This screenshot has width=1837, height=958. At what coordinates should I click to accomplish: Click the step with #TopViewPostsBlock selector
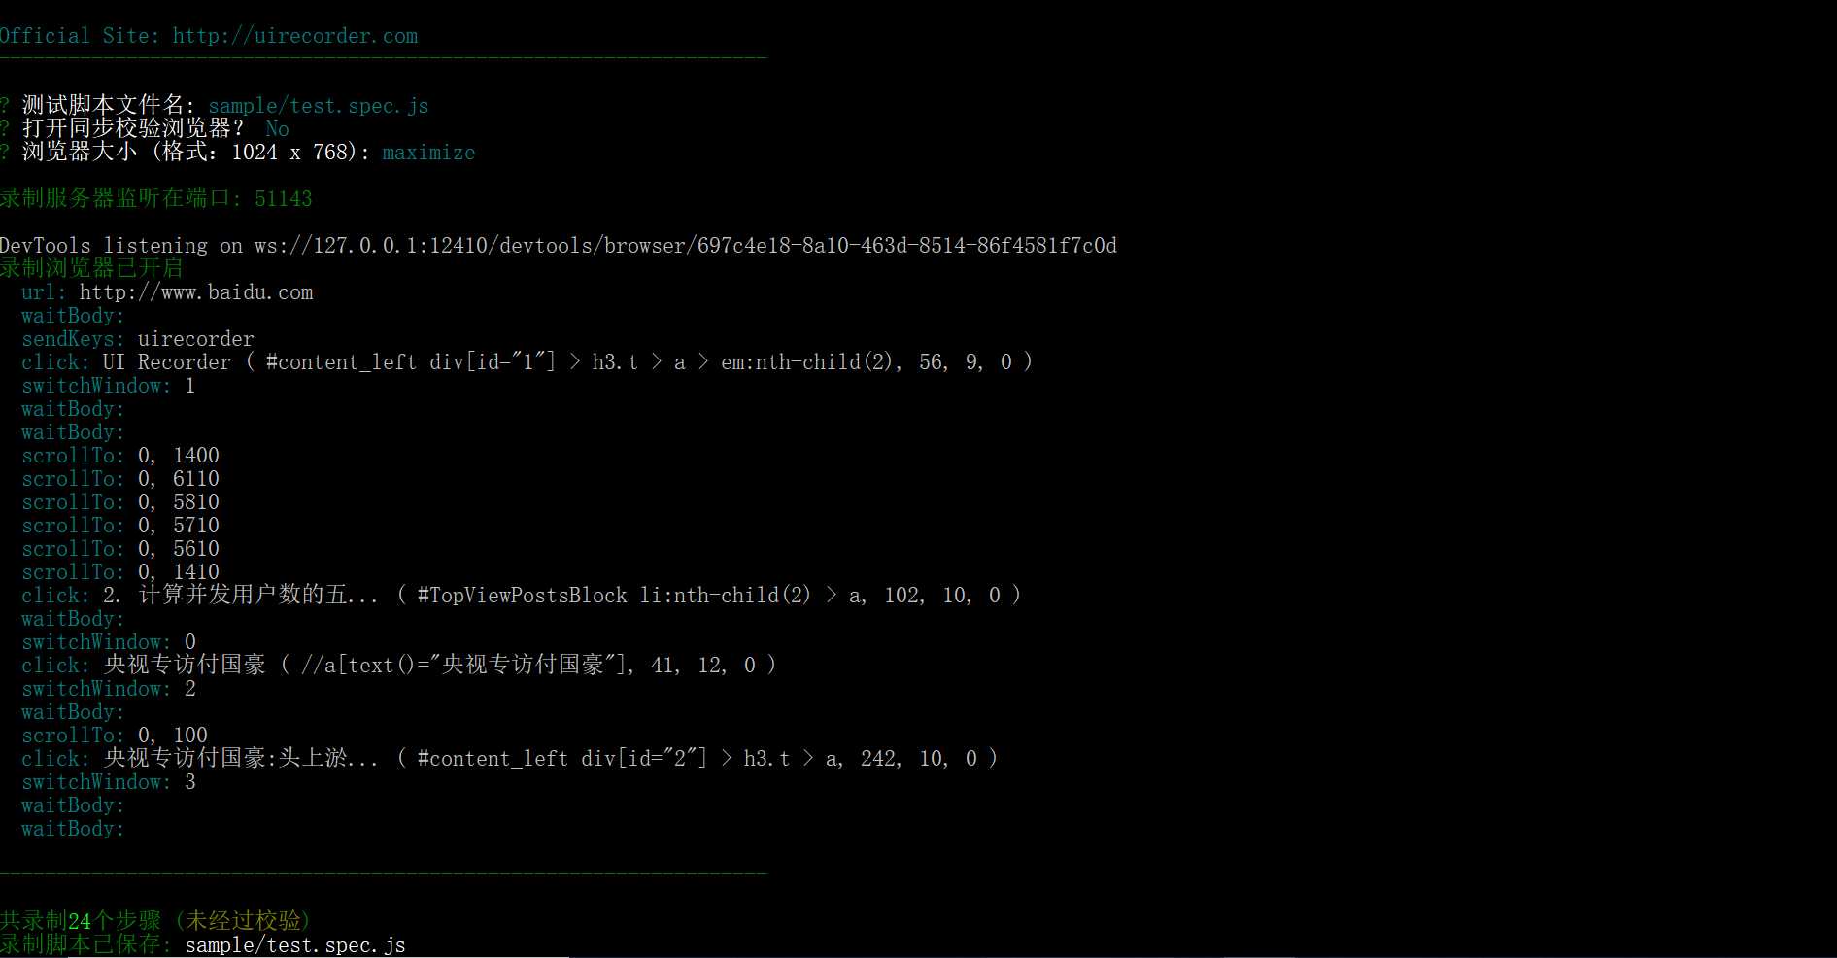click(x=521, y=596)
